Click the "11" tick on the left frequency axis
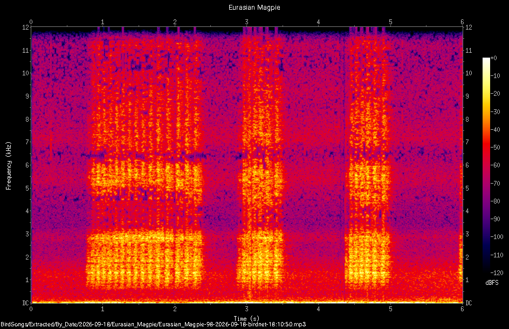This screenshot has height=329, width=509. [x=25, y=50]
